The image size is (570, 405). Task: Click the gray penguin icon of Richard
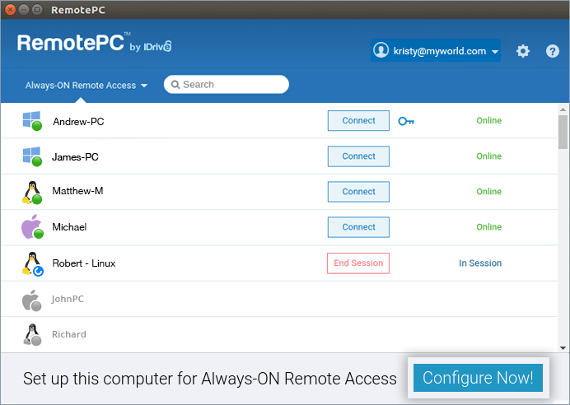point(32,334)
